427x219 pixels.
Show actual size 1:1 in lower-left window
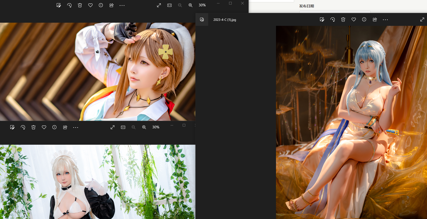point(123,127)
